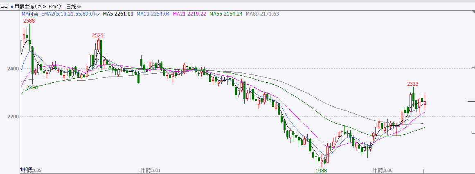Click the 甲醇2601 contract timeline marker

151,170
